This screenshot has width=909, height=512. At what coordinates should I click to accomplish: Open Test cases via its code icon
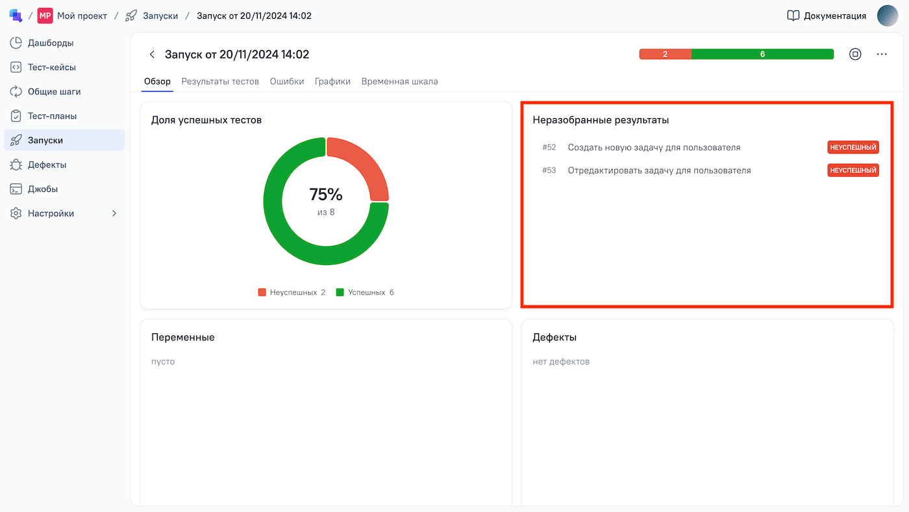click(16, 68)
